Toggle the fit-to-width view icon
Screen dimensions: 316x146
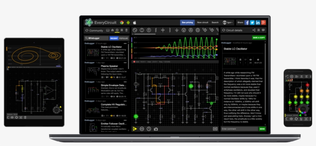(x=215, y=129)
